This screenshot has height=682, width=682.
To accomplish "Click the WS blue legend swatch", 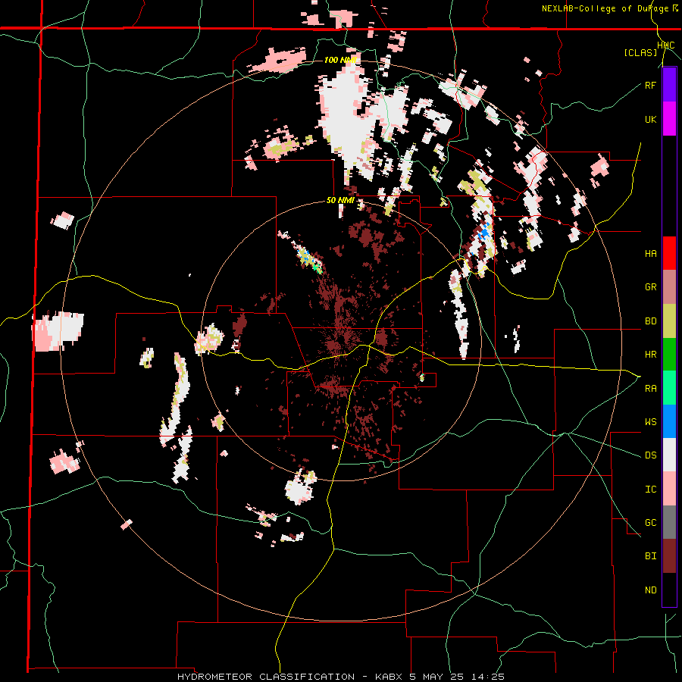I will click(669, 421).
